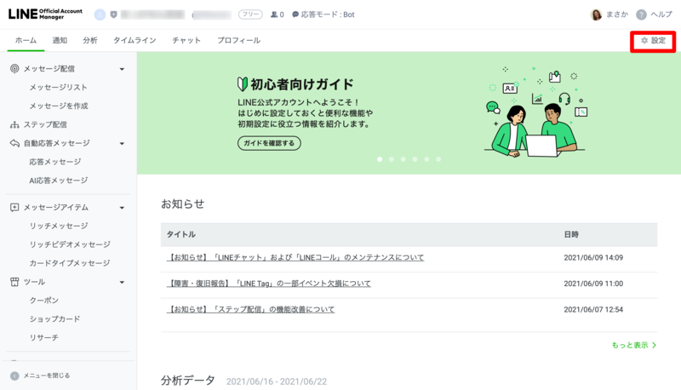Open the ステップ配信 improvement notice link
This screenshot has width=681, height=390.
click(250, 310)
